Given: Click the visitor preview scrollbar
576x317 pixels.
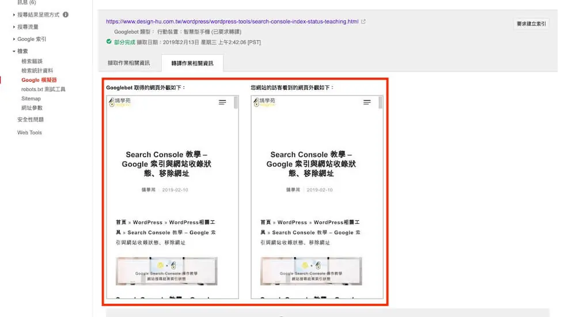Looking at the screenshot, I should click(x=381, y=102).
